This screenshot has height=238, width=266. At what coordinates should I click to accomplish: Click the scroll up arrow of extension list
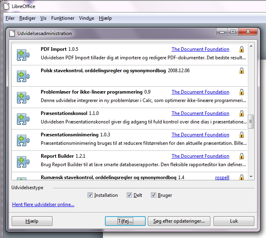coord(251,46)
